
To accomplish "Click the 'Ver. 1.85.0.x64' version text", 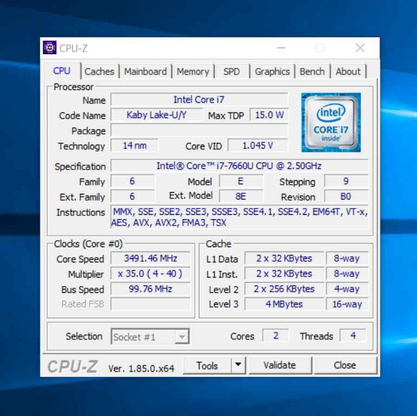I will pyautogui.click(x=141, y=369).
